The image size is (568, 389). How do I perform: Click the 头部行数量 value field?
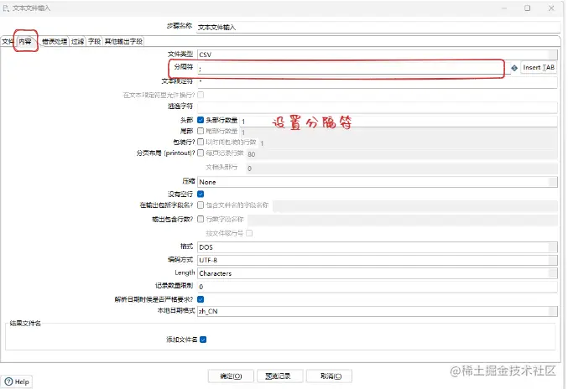[x=399, y=122]
